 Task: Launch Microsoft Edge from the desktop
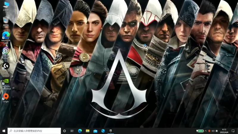click(x=6, y=38)
